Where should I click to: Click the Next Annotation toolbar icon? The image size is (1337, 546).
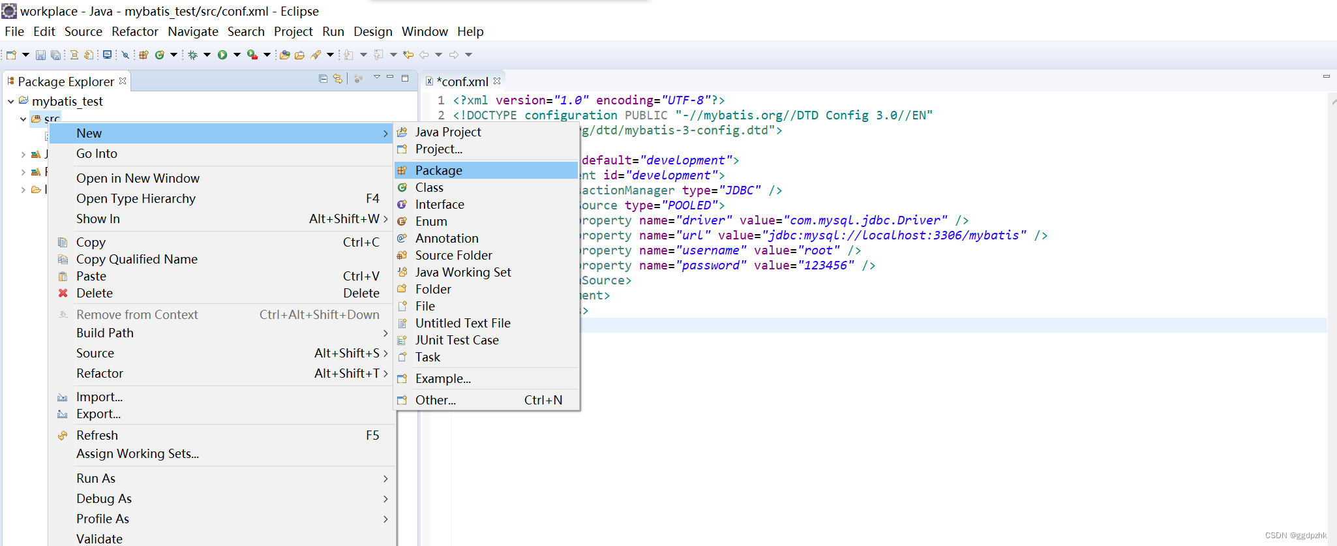pos(348,55)
